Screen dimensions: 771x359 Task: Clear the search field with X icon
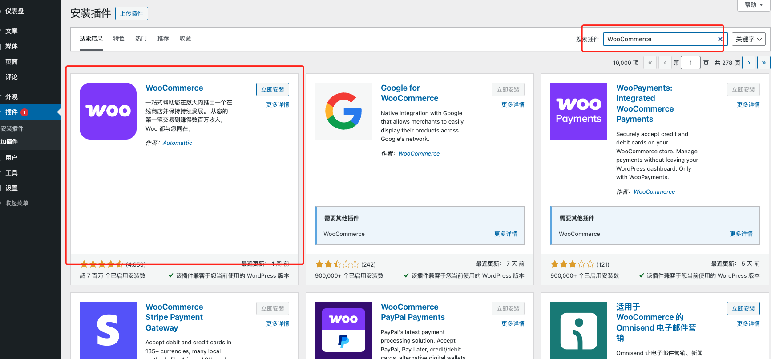click(720, 39)
